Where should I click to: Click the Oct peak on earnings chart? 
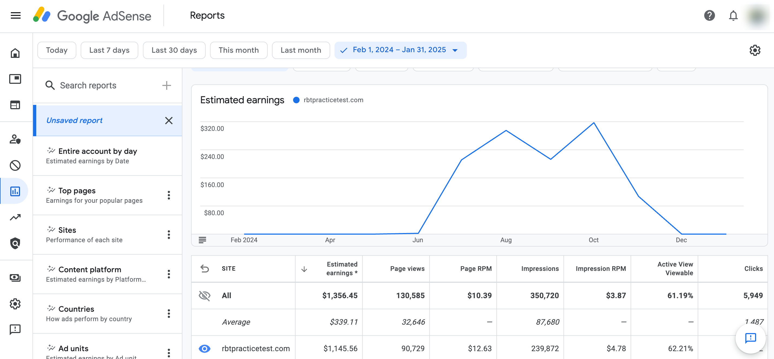tap(594, 123)
